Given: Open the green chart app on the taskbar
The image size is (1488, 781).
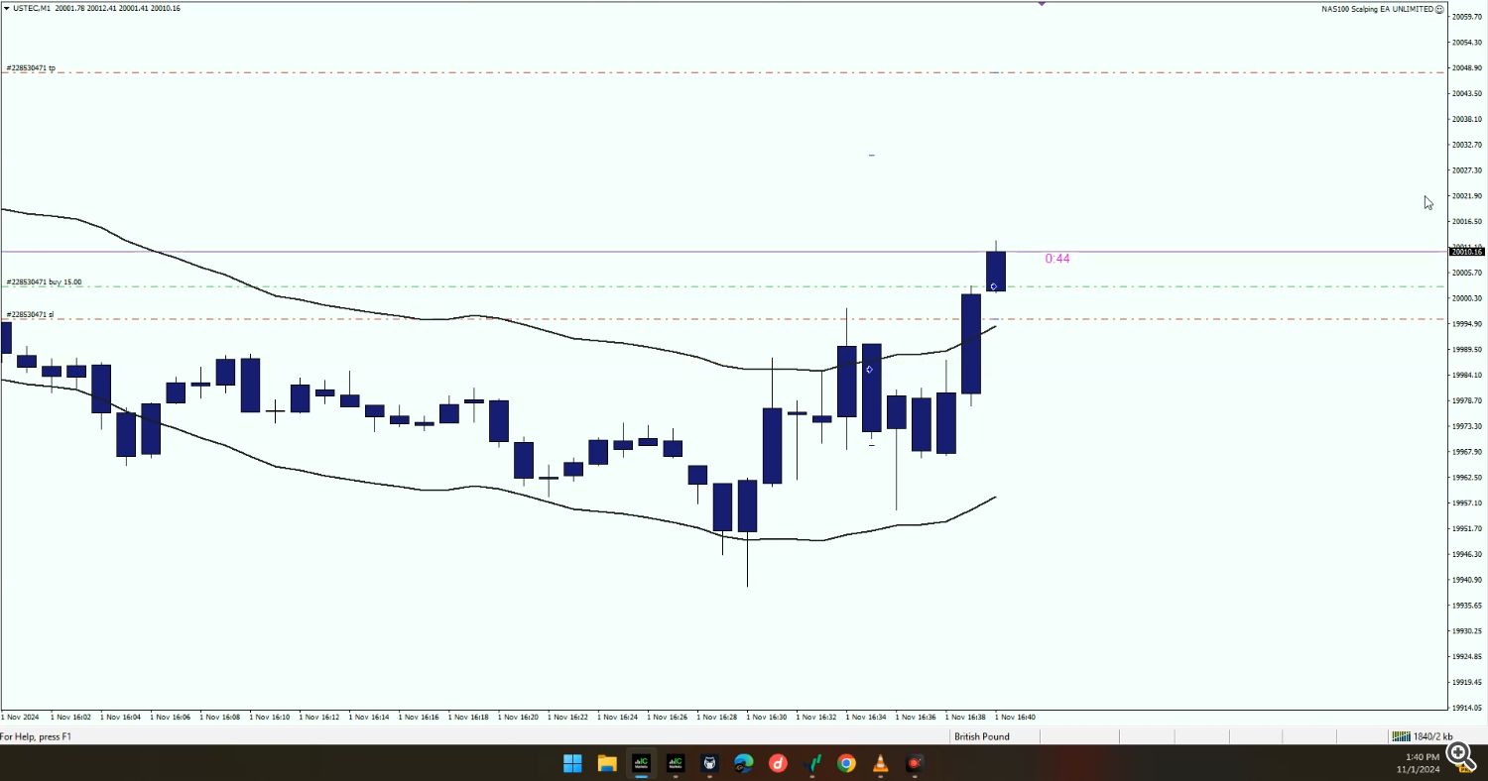Looking at the screenshot, I should click(x=813, y=763).
